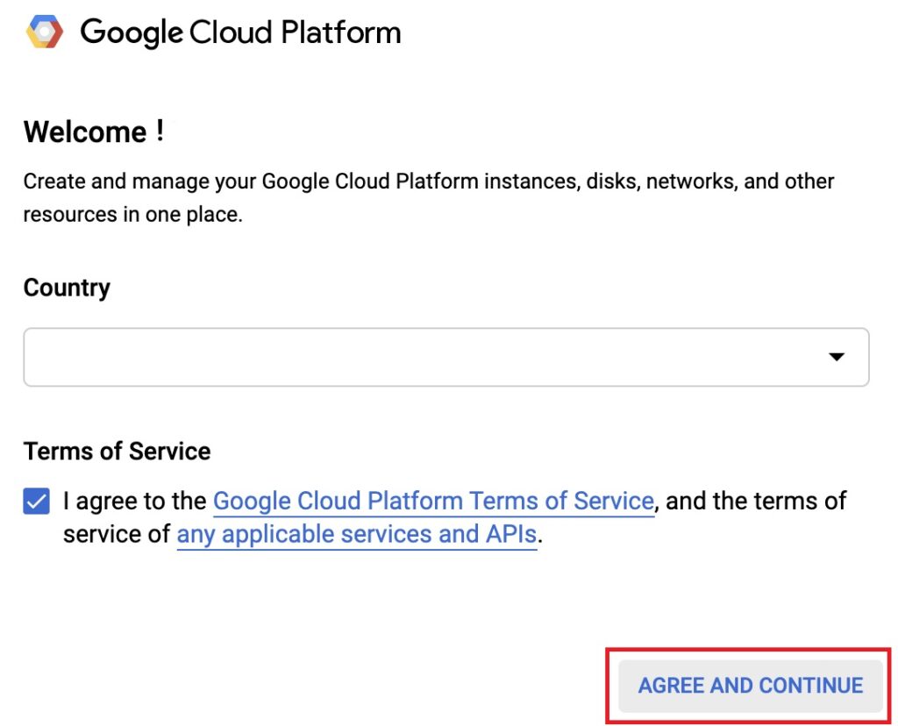Click the Google Cloud Platform hexagon logo

(x=45, y=32)
